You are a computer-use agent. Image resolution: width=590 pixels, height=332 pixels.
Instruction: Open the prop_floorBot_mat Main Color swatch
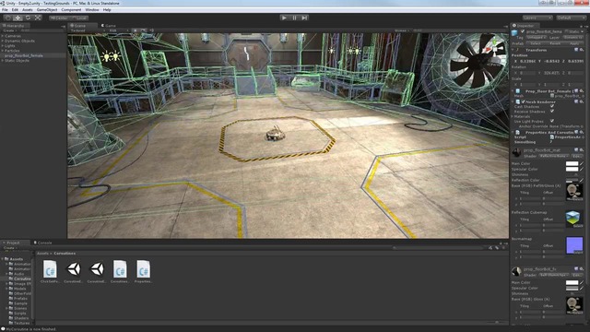(x=572, y=164)
